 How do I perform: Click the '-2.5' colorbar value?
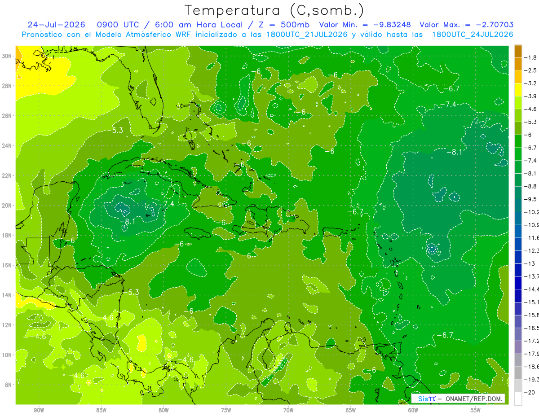pyautogui.click(x=530, y=70)
